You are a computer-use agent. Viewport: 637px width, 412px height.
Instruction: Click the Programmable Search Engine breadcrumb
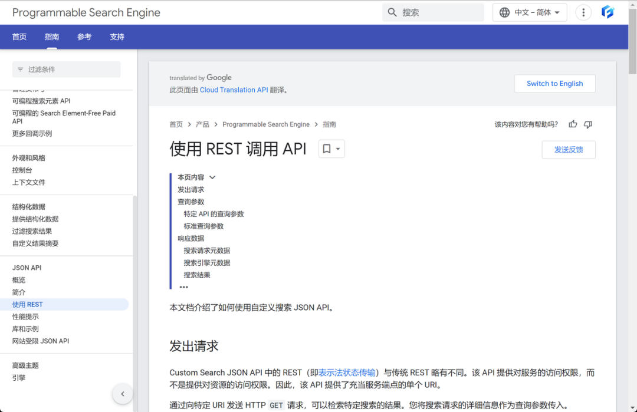(266, 124)
